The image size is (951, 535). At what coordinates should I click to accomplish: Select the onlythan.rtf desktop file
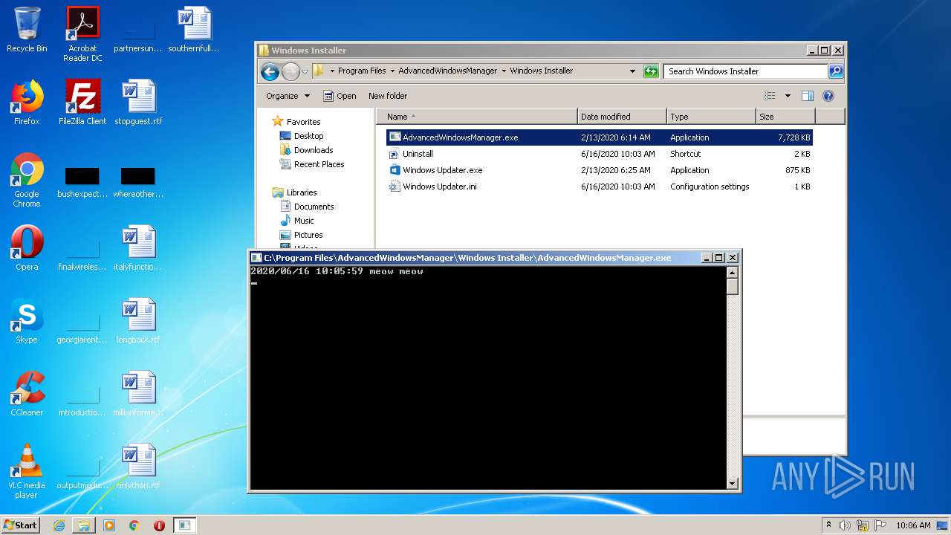tap(138, 467)
